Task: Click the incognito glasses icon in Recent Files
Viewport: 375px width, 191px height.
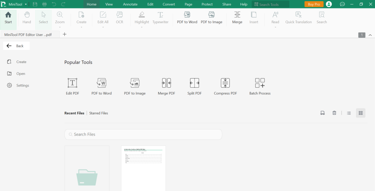Action: point(323,113)
